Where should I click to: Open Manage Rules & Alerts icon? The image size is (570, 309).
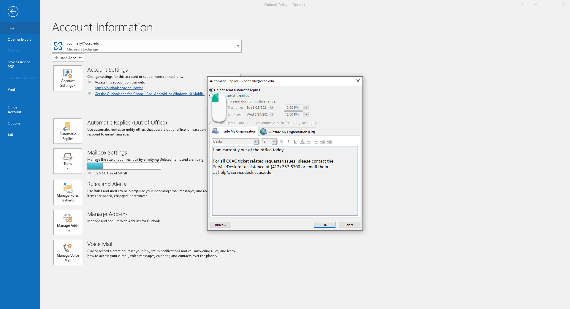pos(68,192)
